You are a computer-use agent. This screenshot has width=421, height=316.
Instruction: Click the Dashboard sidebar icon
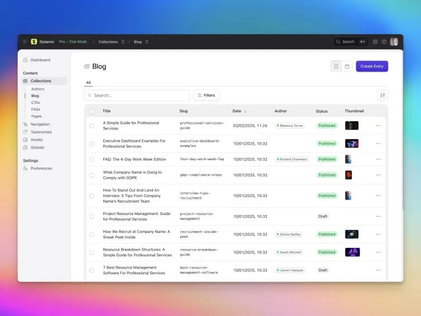tap(25, 60)
